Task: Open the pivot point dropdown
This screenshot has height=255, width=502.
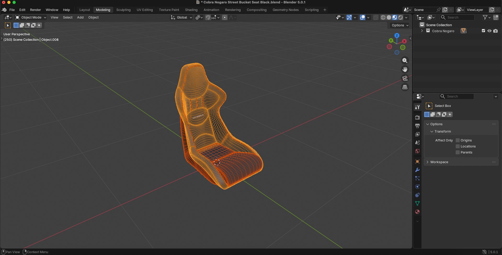Action: point(199,18)
